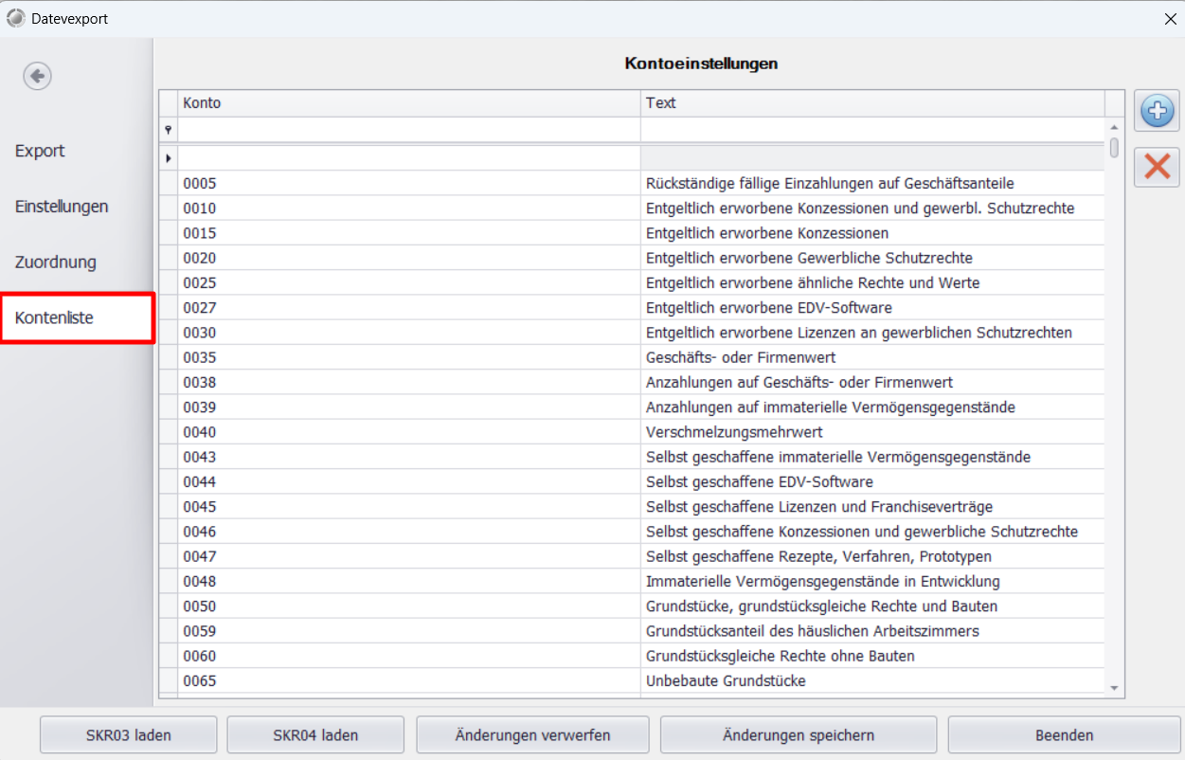Image resolution: width=1185 pixels, height=760 pixels.
Task: Select account 0050 cell
Action: (x=409, y=606)
